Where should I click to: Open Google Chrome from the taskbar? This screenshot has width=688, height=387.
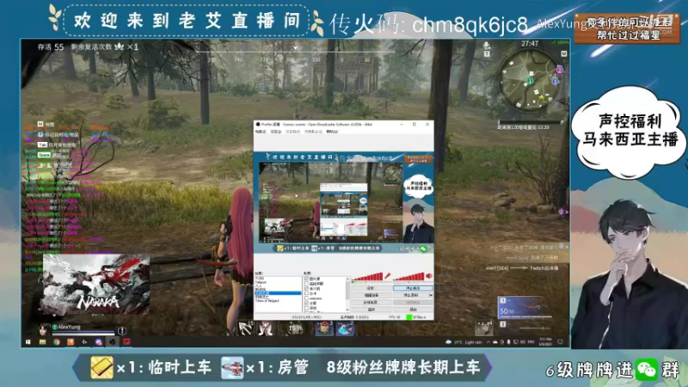57,341
